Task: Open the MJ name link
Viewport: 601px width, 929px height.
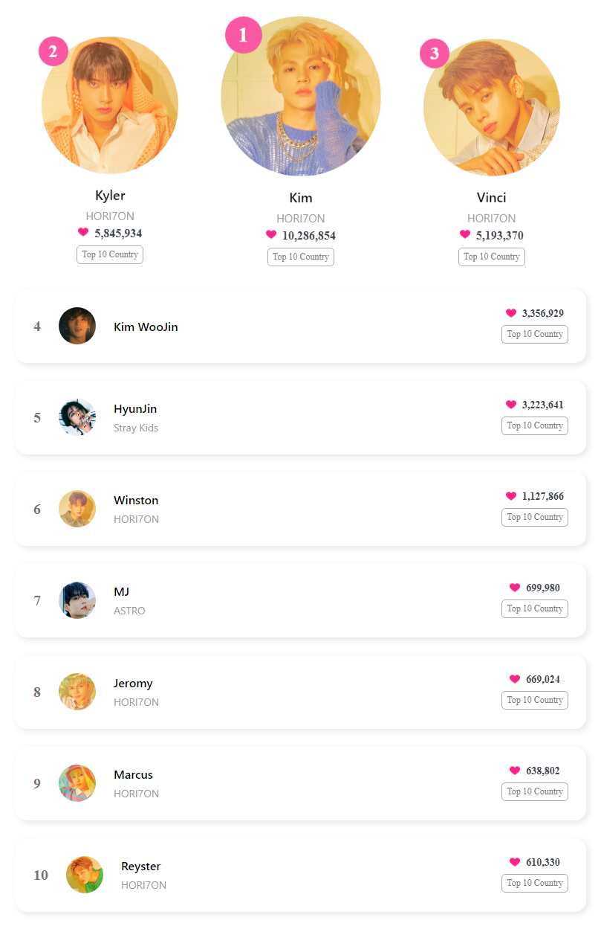Action: (x=122, y=591)
